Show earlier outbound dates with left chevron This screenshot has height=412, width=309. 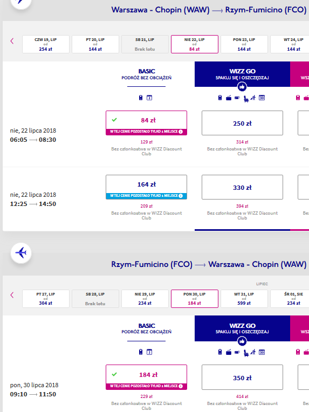12,41
